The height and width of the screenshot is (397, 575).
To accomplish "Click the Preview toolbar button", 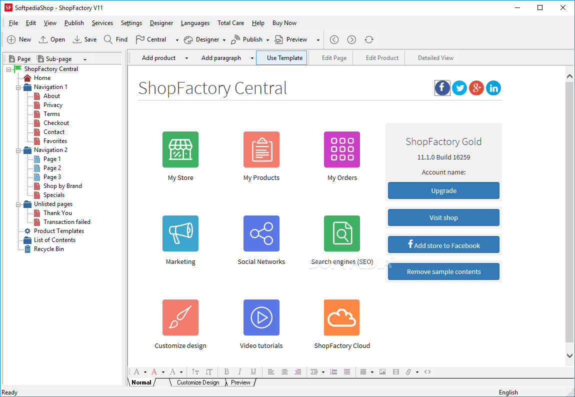I will 291,39.
